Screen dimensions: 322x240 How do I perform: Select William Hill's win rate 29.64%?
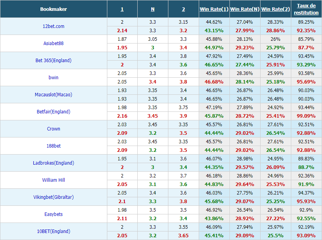coord(245,184)
